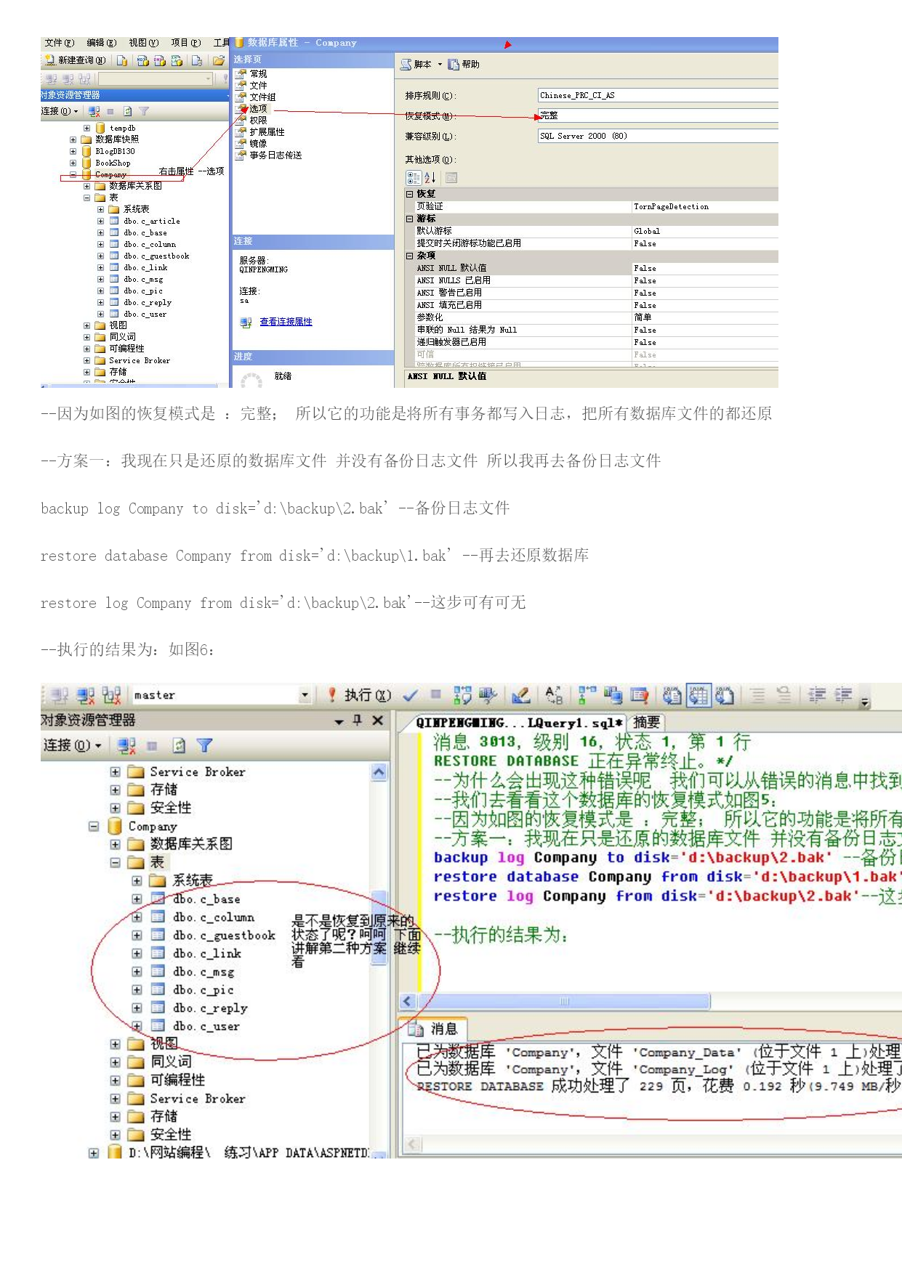This screenshot has width=902, height=1274.
Task: Open the 恢复模式 recovery model combo box
Action: [658, 115]
